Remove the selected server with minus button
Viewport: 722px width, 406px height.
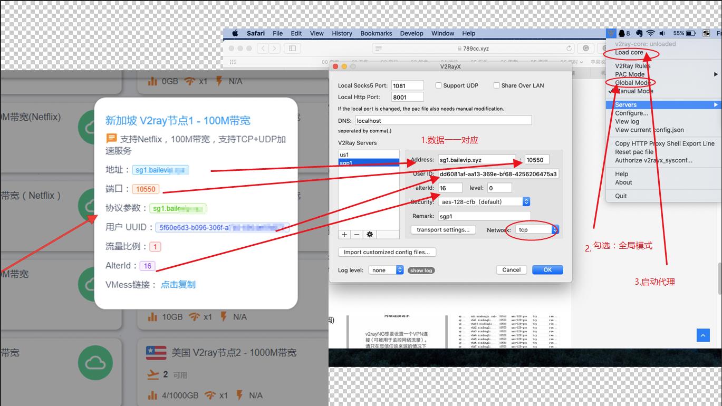coord(357,234)
